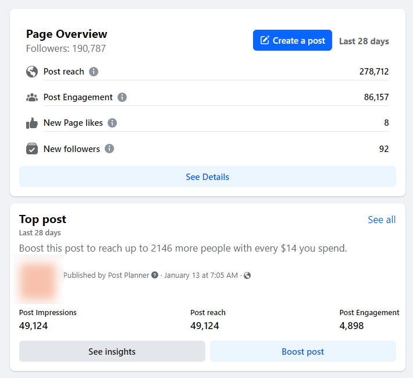Open the info icon next to Post Engagement
The height and width of the screenshot is (378, 413).
122,97
